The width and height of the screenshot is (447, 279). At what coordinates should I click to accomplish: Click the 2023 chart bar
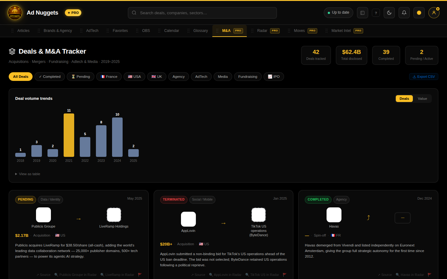pyautogui.click(x=101, y=141)
